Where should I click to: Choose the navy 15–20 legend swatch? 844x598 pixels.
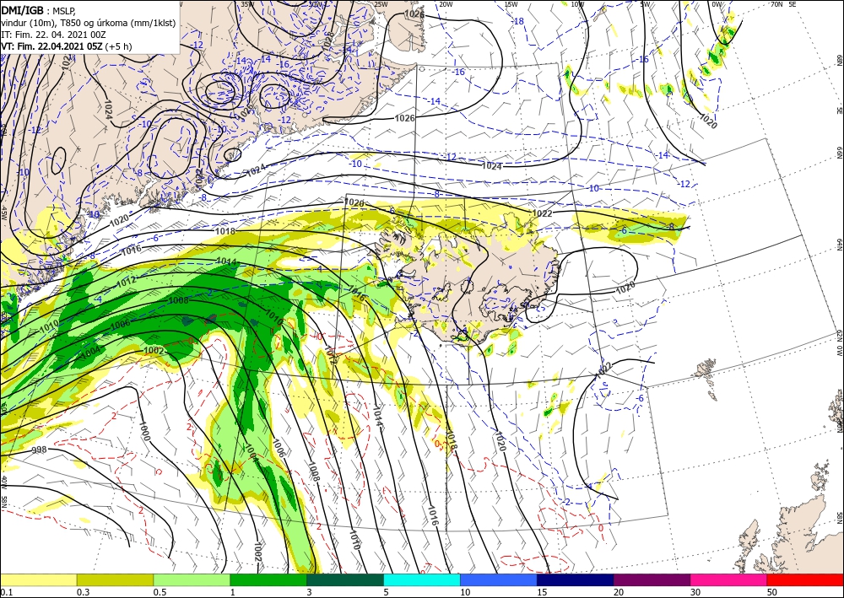pos(576,579)
